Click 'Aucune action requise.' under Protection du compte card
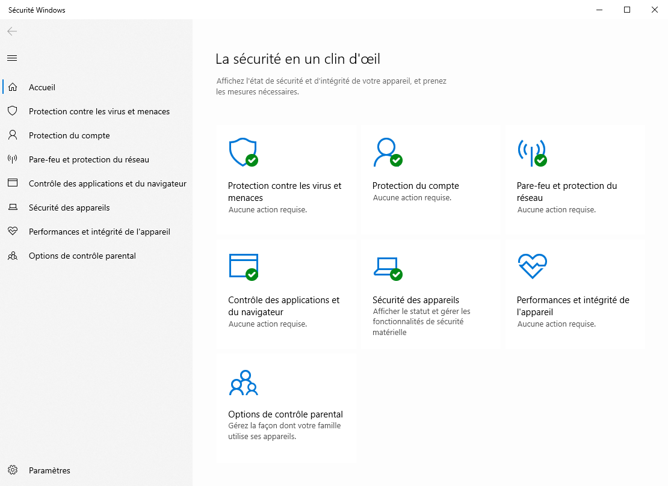668x486 pixels. click(x=412, y=198)
